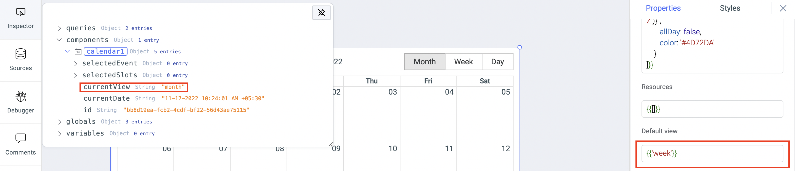The image size is (795, 171).
Task: Close the Properties panel
Action: (x=783, y=8)
